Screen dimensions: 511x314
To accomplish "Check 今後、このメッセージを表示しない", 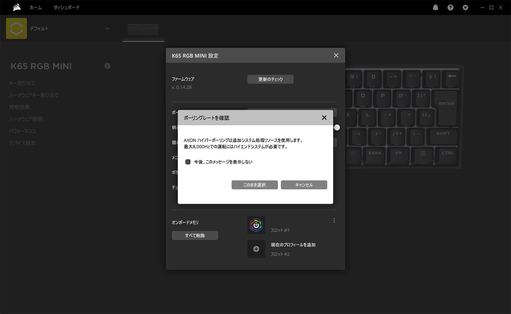I will 188,162.
